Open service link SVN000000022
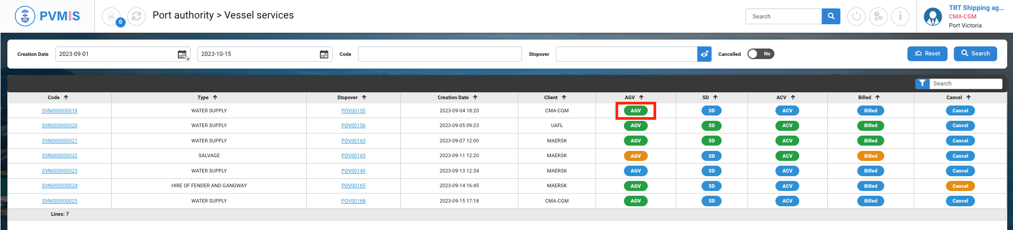1013x230 pixels. pyautogui.click(x=60, y=156)
